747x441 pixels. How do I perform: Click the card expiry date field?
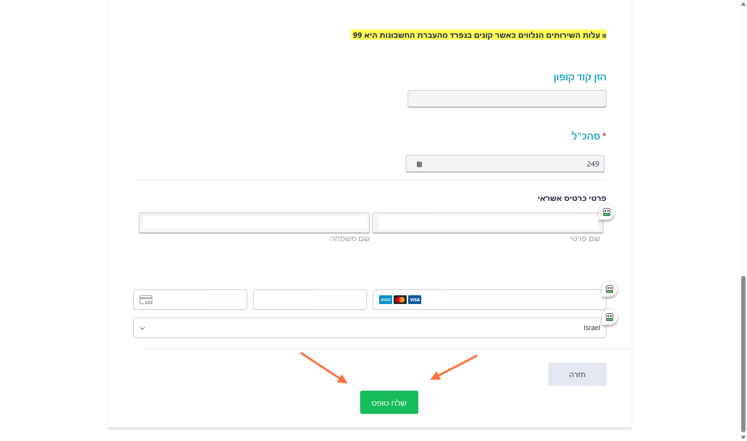310,300
